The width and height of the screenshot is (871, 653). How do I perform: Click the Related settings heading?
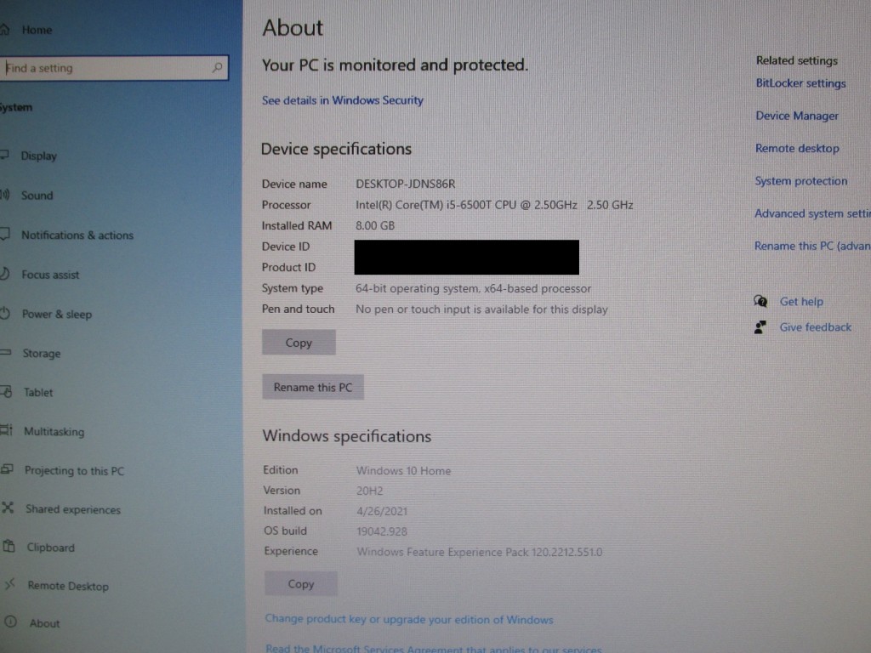(x=796, y=60)
